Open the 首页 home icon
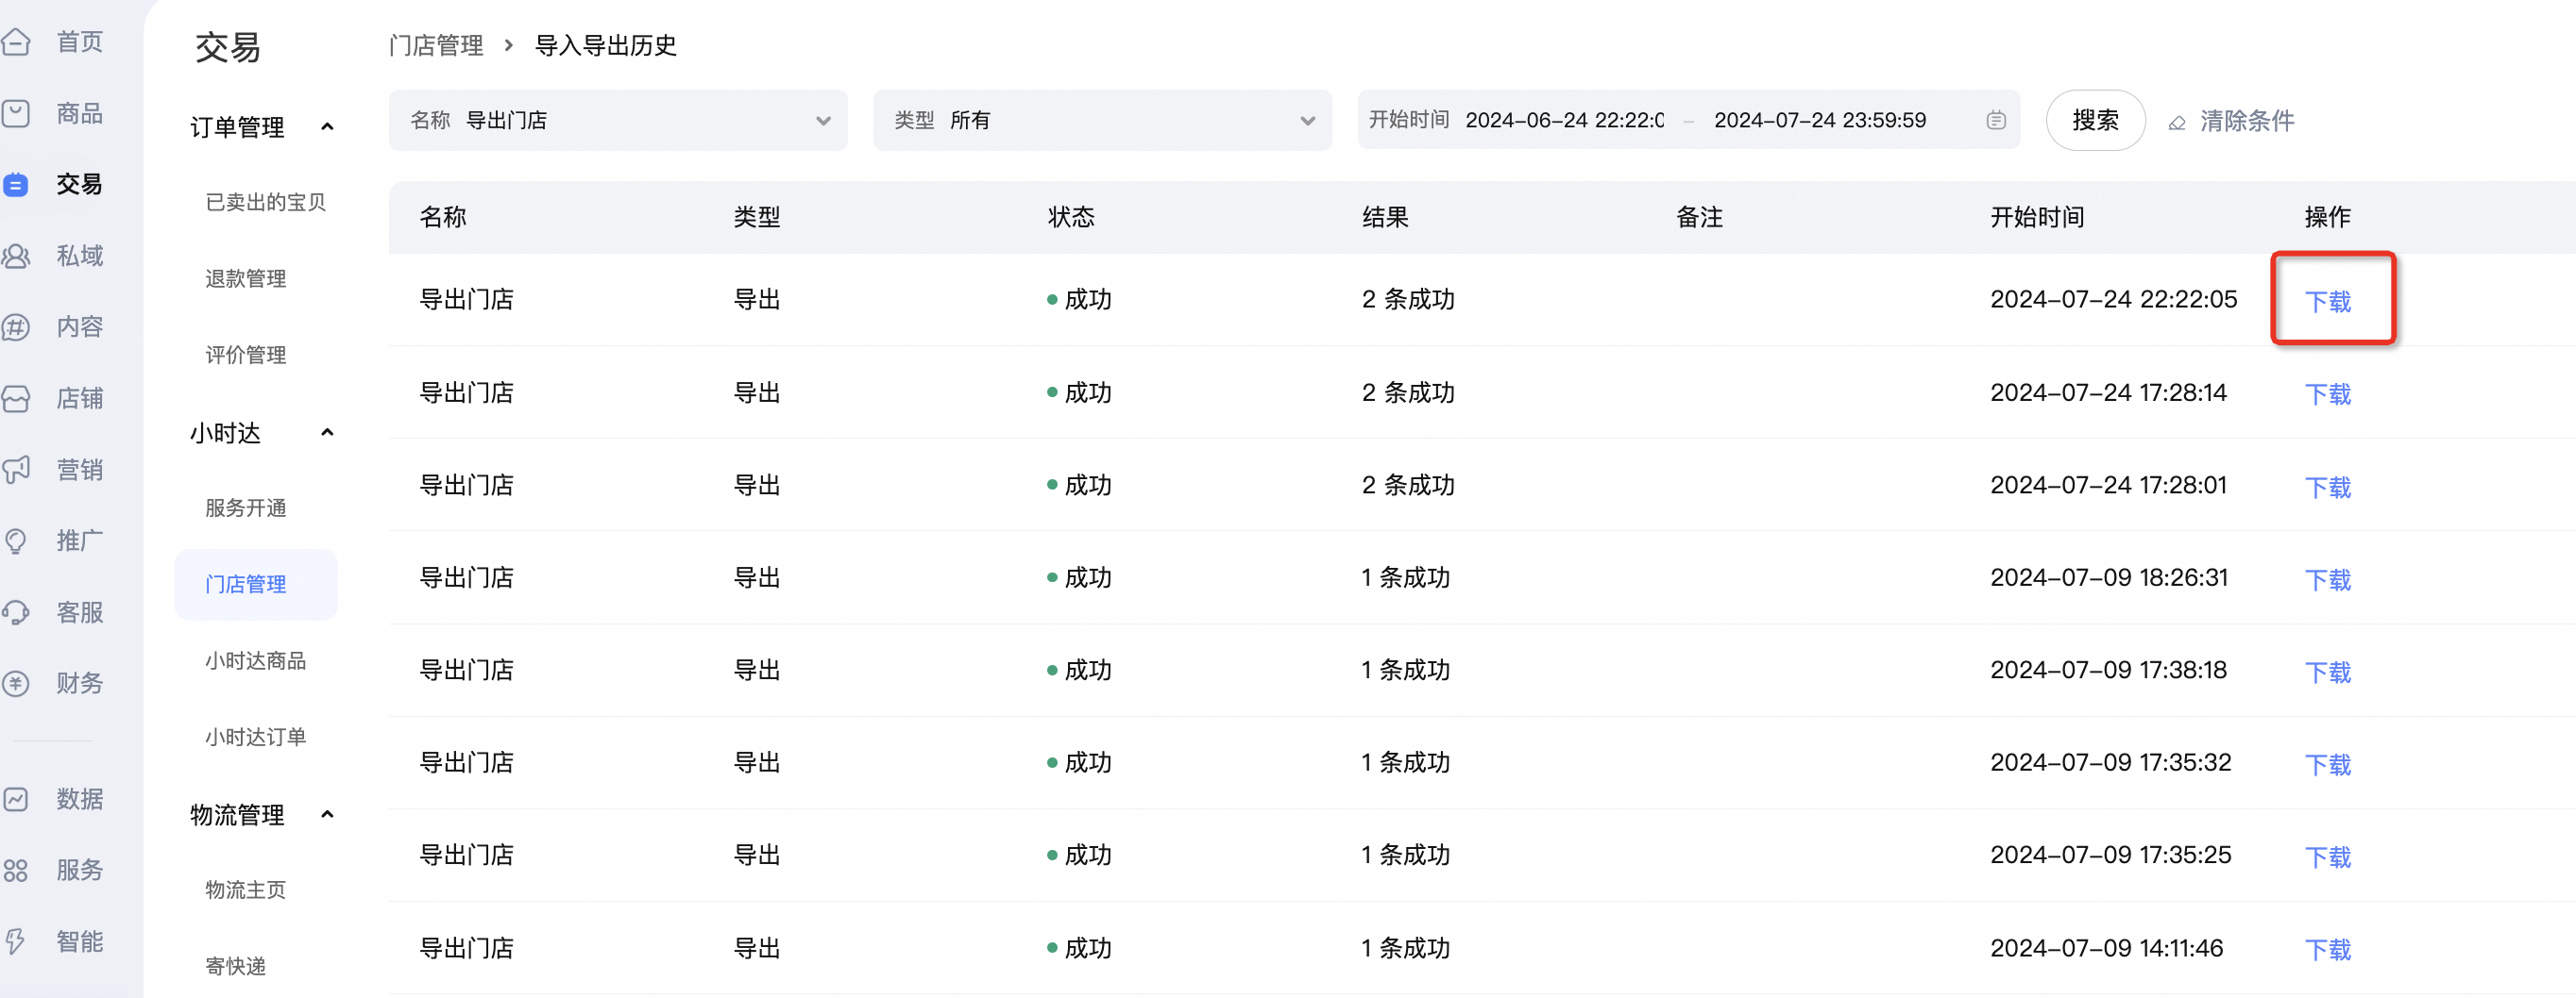2576x998 pixels. point(15,42)
